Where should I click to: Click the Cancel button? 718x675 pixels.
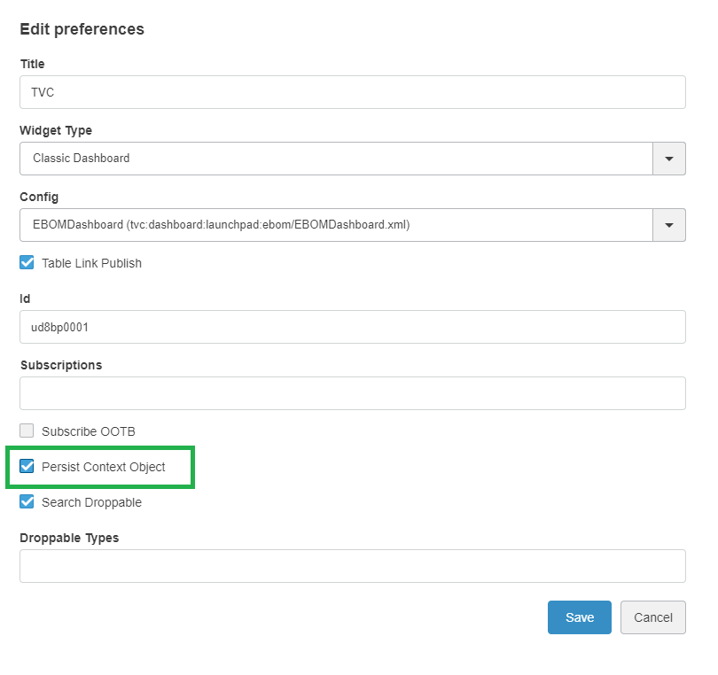coord(652,617)
